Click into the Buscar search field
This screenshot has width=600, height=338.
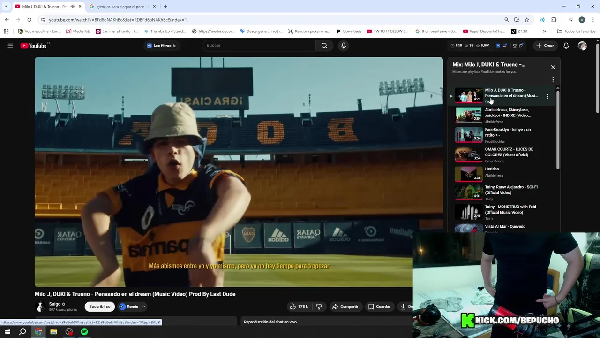[259, 46]
